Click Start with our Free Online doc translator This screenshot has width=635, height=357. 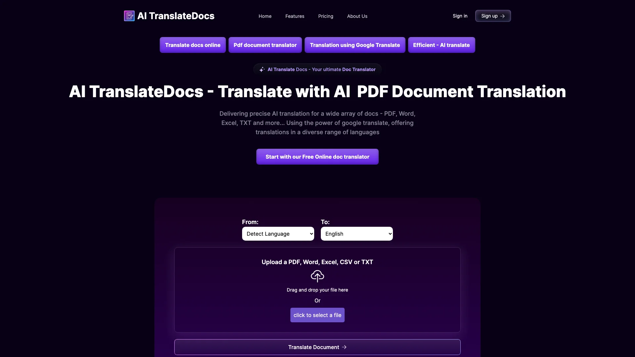tap(317, 156)
